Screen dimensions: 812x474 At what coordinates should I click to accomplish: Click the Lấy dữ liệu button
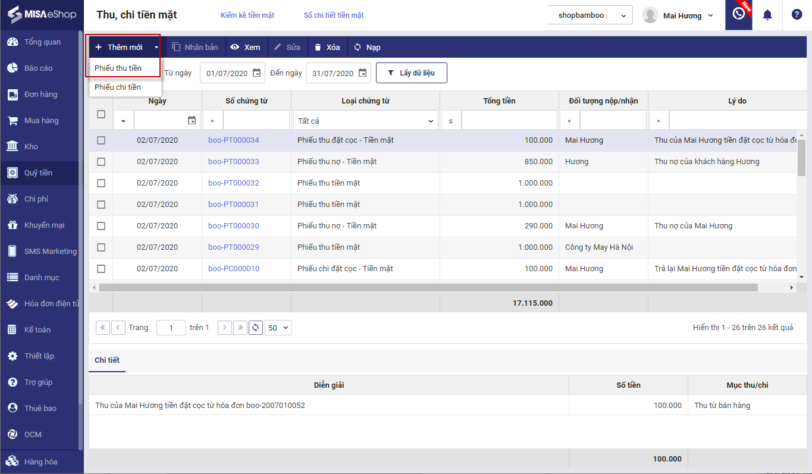tap(411, 73)
